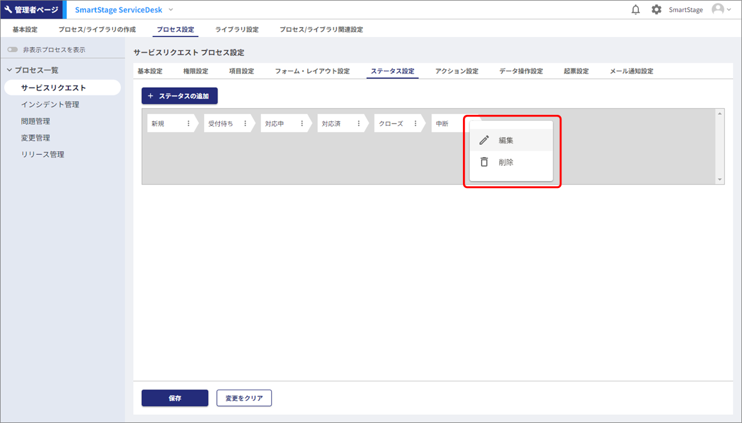This screenshot has height=423, width=742.
Task: Open the settings gear icon
Action: pos(656,10)
